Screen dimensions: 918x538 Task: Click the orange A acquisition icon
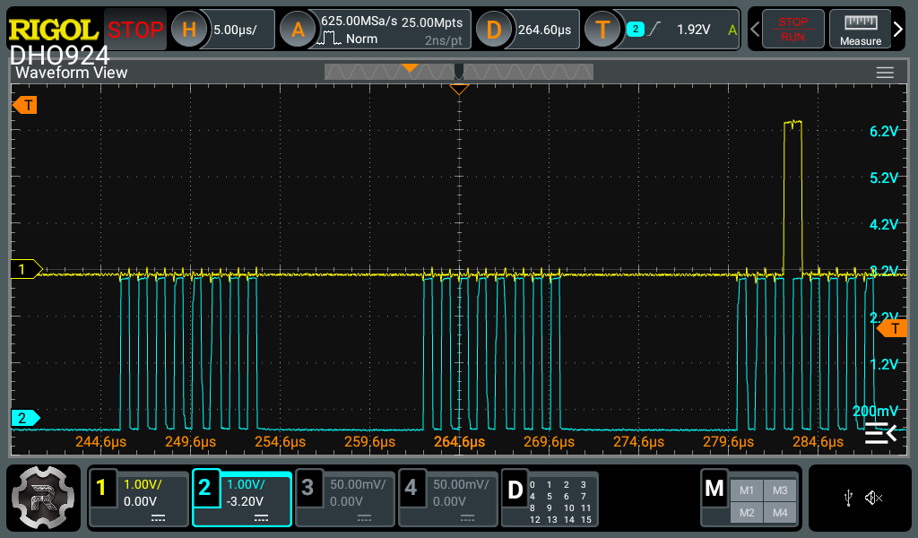[x=298, y=30]
